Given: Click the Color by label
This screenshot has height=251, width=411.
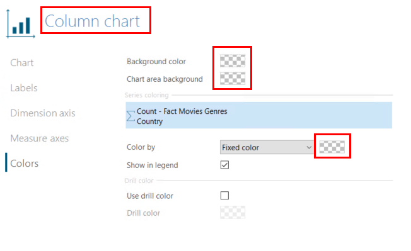Looking at the screenshot, I should (141, 147).
